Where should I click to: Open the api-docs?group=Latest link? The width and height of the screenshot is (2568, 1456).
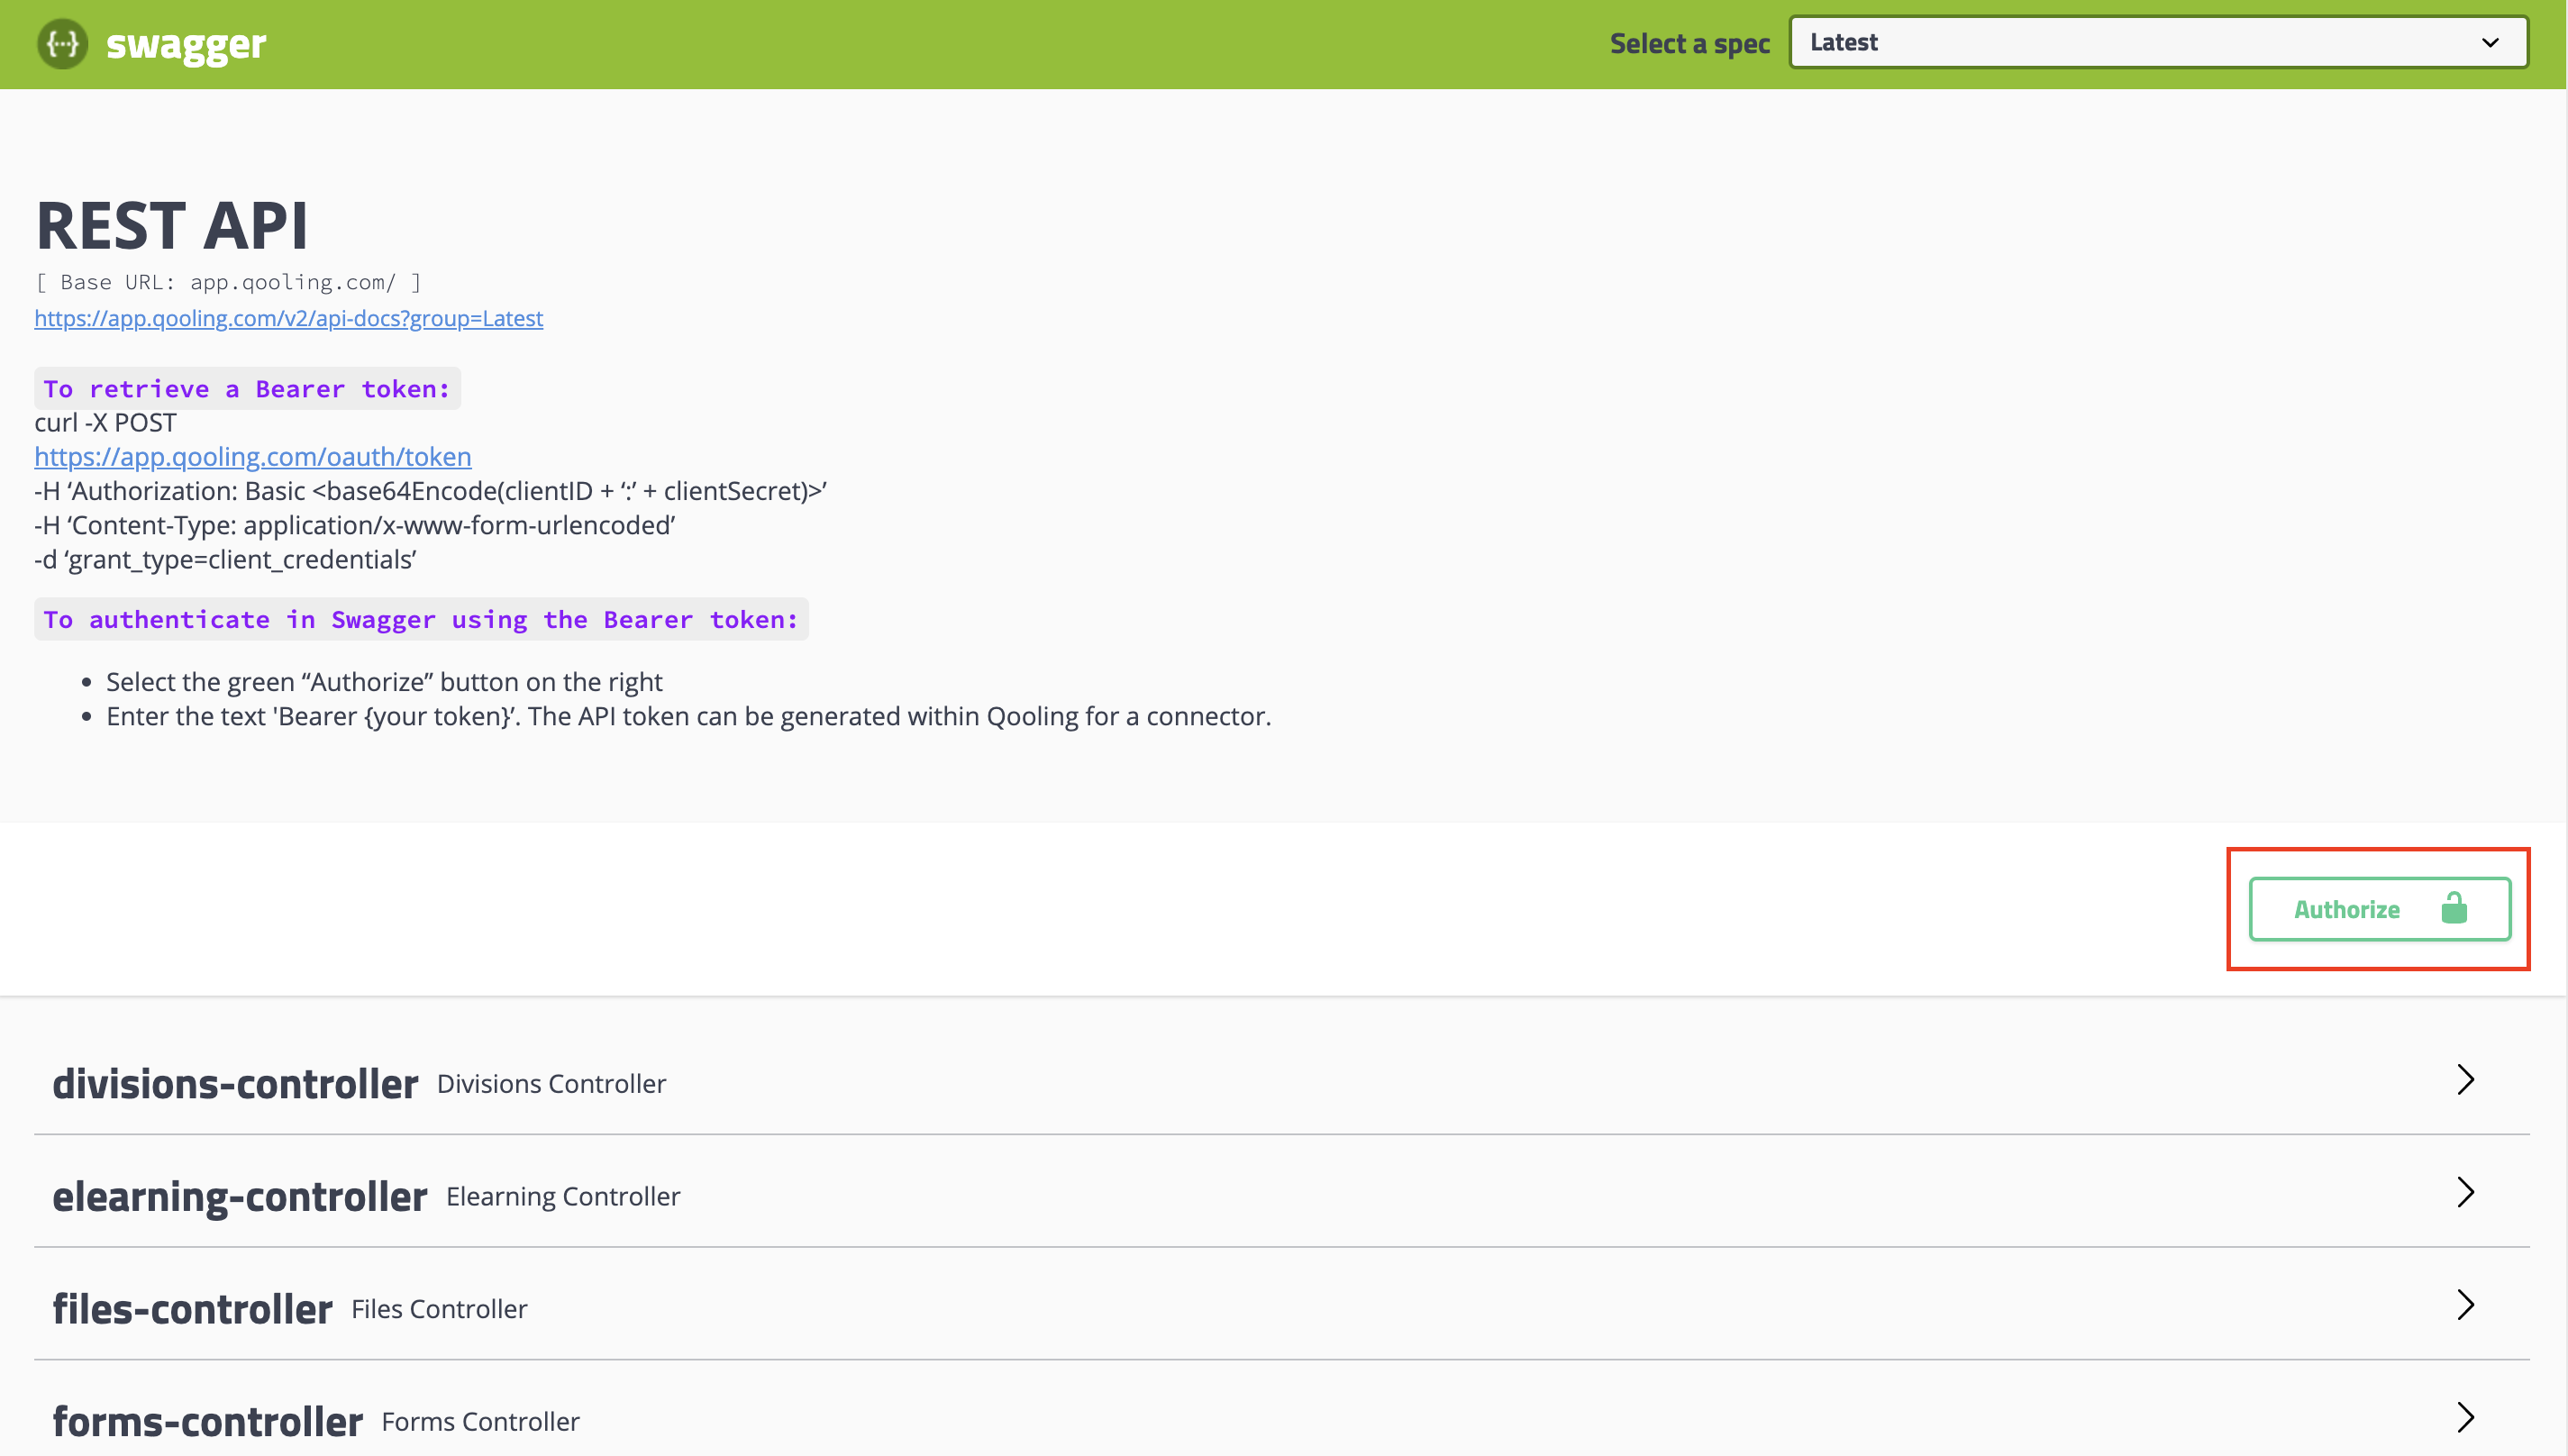point(288,318)
